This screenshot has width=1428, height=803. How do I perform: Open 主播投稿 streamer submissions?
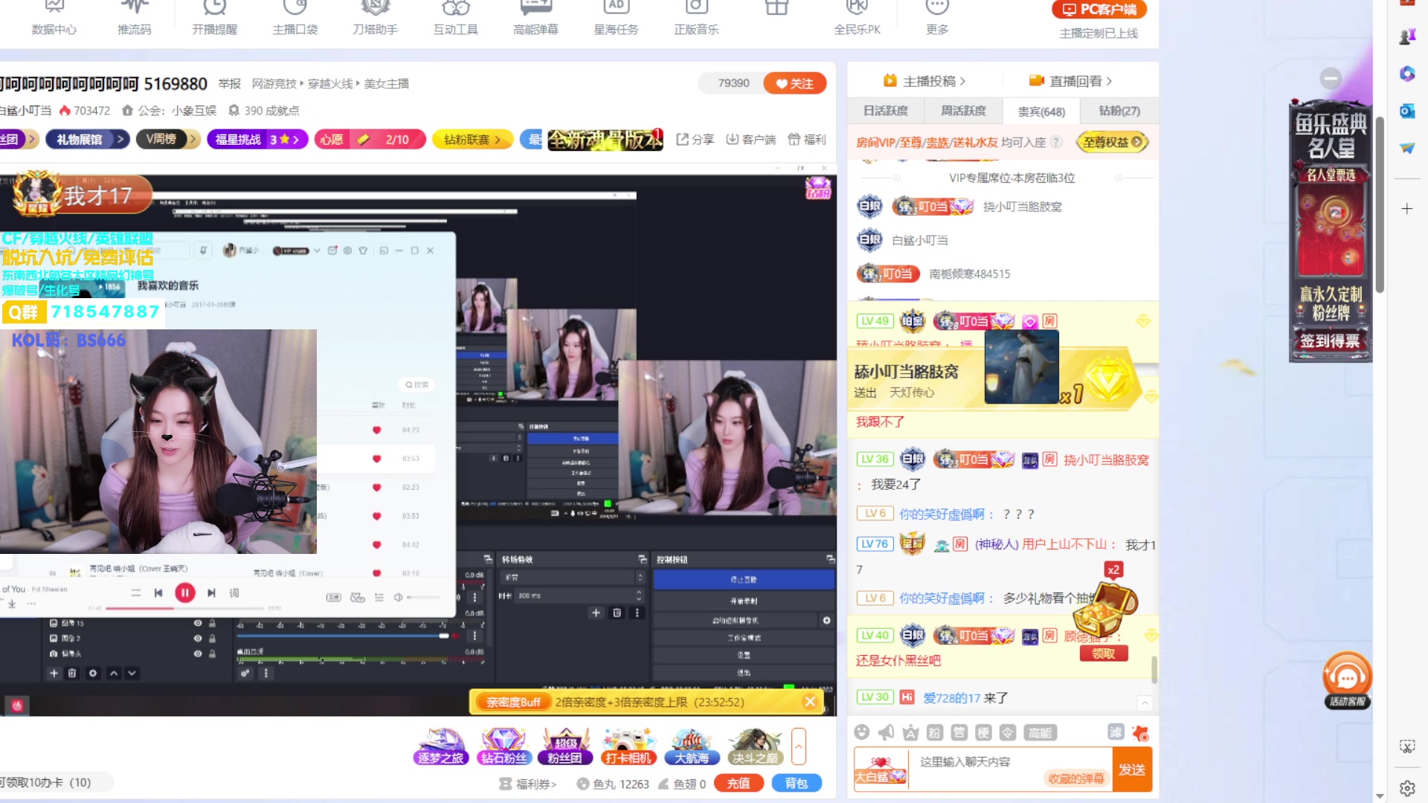(924, 80)
